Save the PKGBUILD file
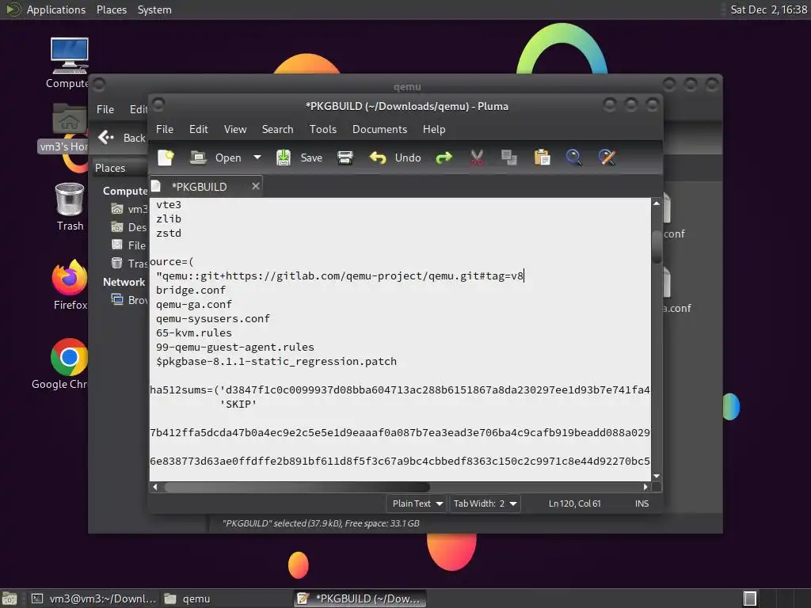Image resolution: width=811 pixels, height=608 pixels. tap(299, 158)
